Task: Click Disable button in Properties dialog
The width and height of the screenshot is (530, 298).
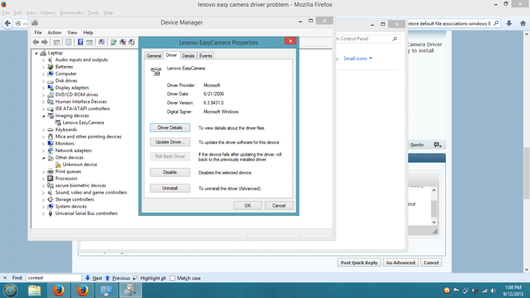Action: [x=170, y=172]
